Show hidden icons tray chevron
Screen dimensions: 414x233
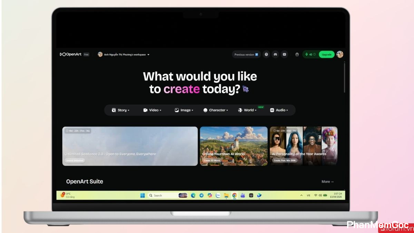[x=301, y=195]
